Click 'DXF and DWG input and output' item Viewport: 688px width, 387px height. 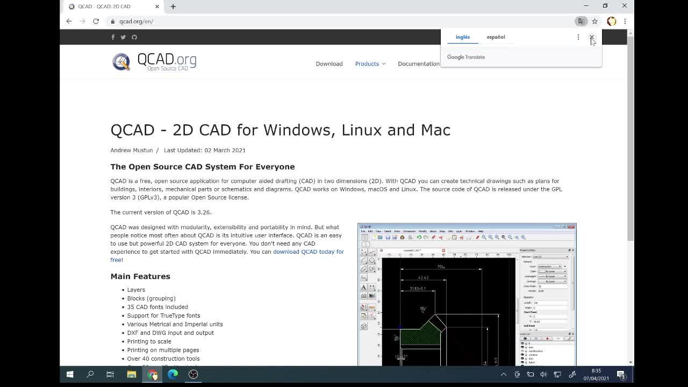click(x=170, y=333)
